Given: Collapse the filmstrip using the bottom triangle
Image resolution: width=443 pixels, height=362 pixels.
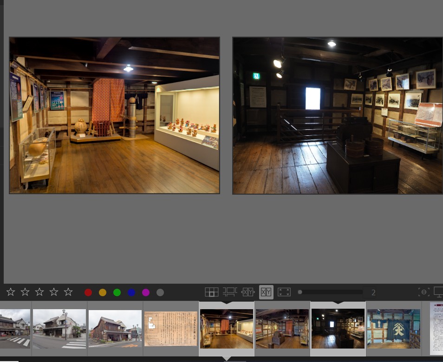Looking at the screenshot, I should [x=227, y=359].
